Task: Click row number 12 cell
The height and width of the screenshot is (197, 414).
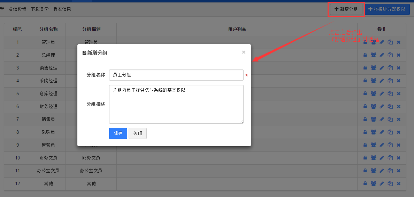Action: tap(18, 183)
